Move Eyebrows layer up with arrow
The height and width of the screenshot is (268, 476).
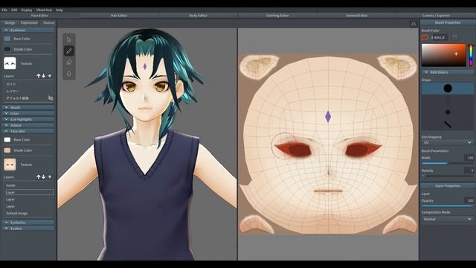tap(38, 76)
